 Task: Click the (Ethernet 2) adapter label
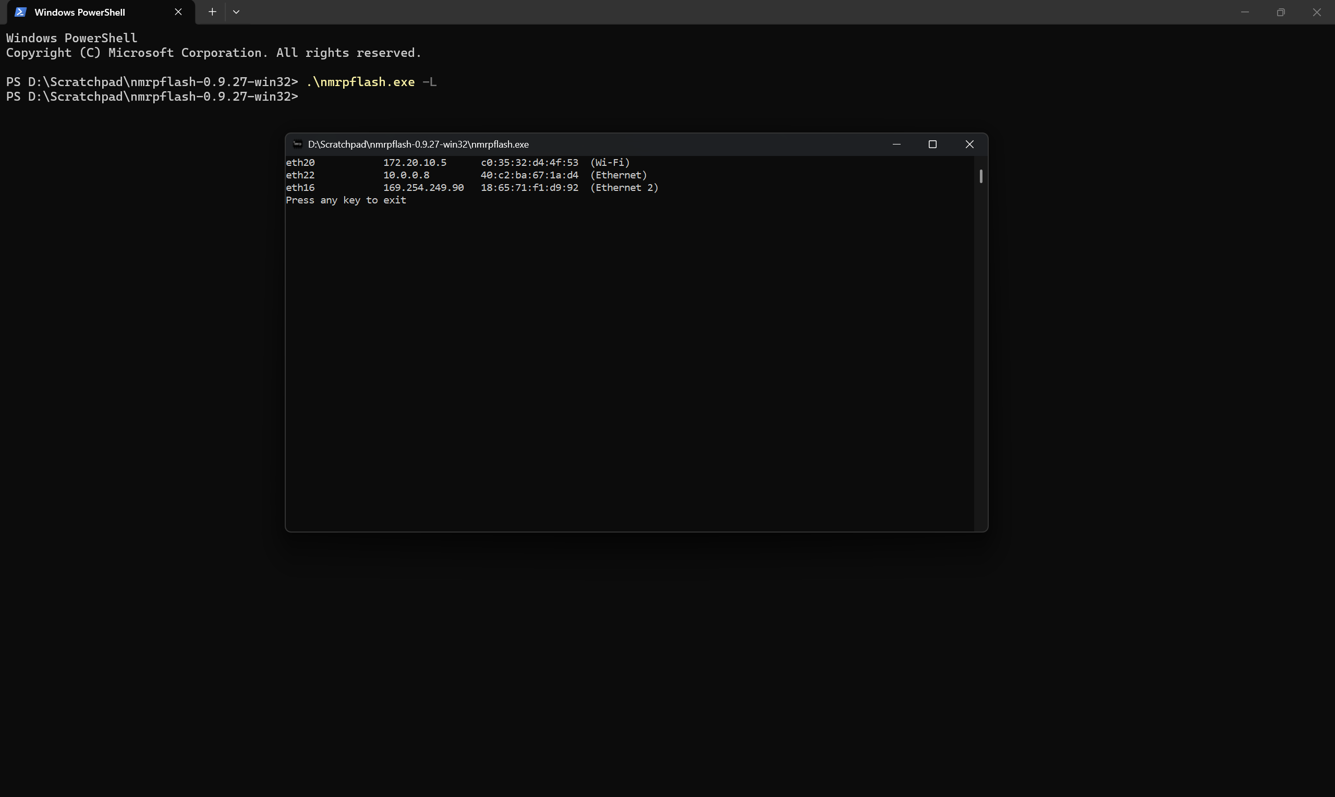pyautogui.click(x=624, y=187)
